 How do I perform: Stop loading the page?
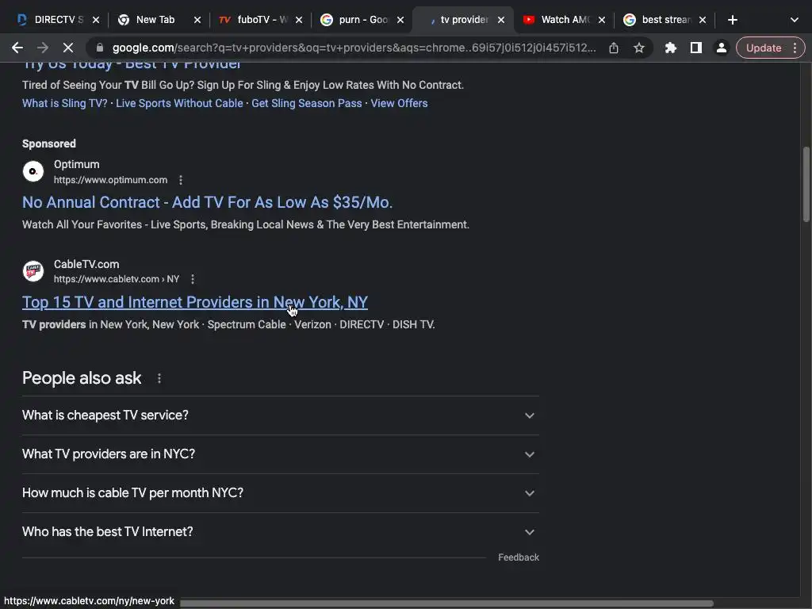[68, 48]
